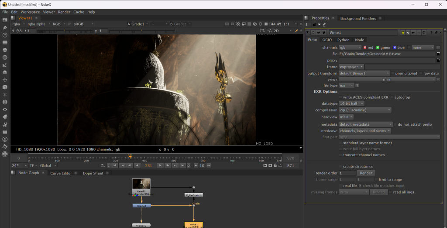Toggle the green channel checkbox
The image size is (447, 228).
(x=378, y=47)
